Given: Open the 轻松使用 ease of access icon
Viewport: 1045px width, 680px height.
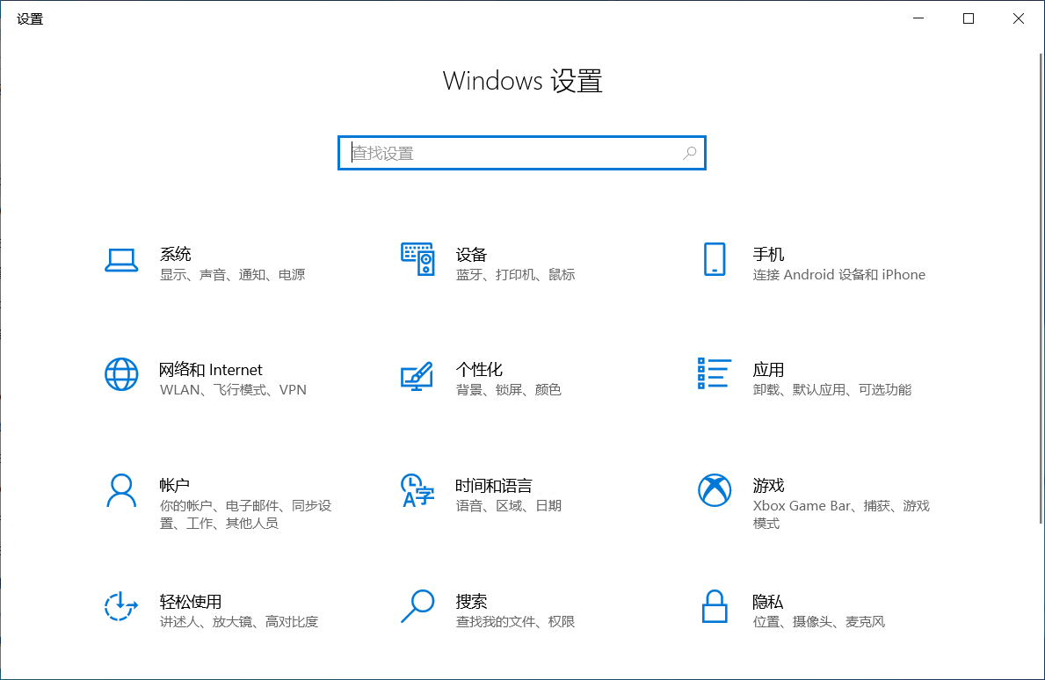Looking at the screenshot, I should point(121,606).
